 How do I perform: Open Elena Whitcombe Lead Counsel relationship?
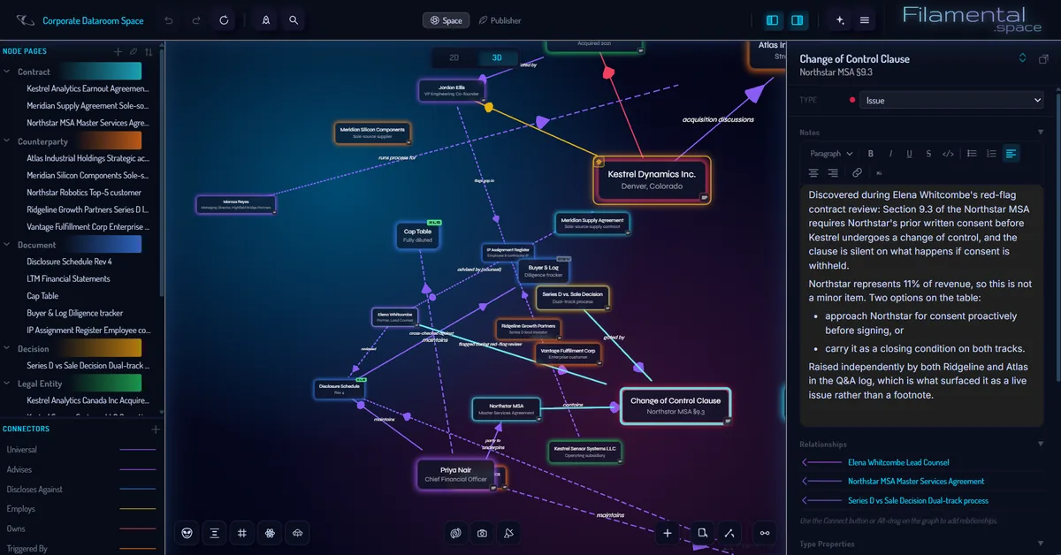tap(898, 462)
